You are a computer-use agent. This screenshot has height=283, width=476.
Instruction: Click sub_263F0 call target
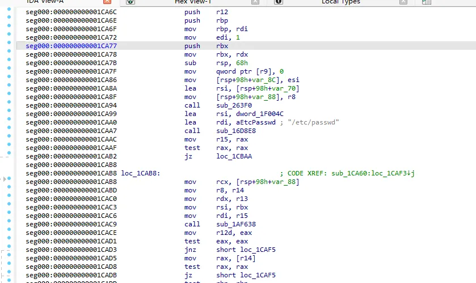234,105
